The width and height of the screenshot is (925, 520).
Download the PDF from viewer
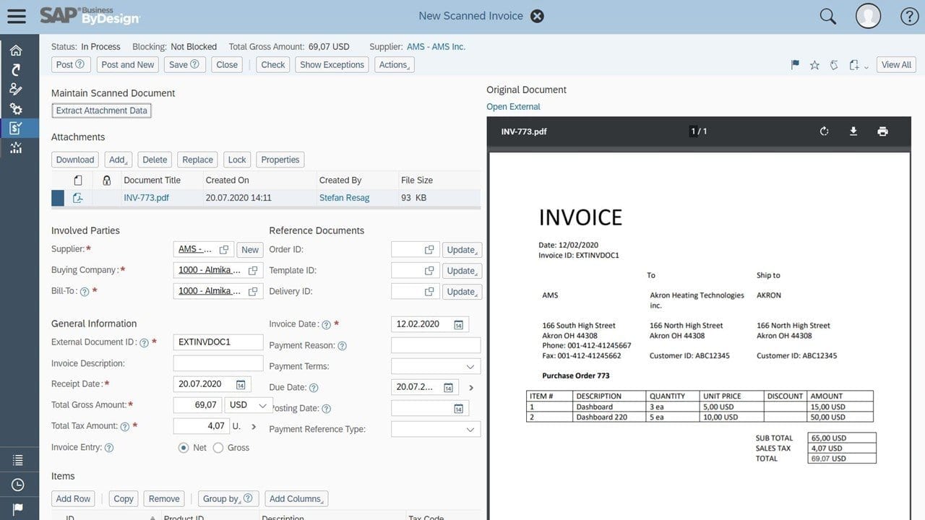click(x=853, y=131)
